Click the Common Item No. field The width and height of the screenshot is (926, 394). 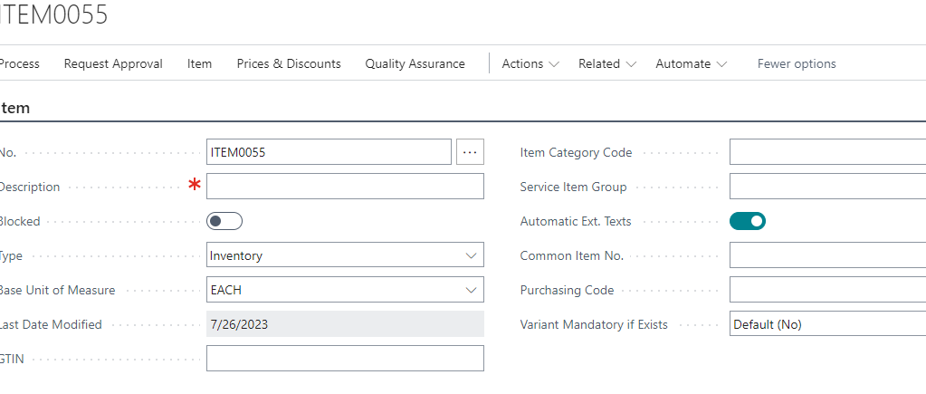click(828, 255)
